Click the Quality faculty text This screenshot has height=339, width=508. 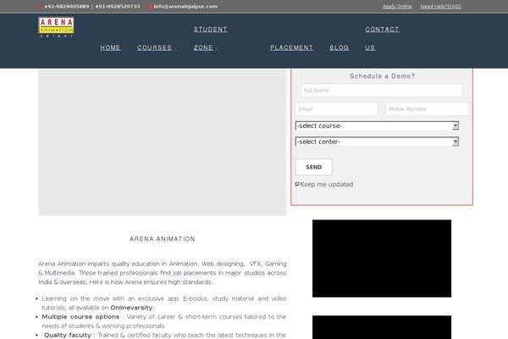pos(68,335)
